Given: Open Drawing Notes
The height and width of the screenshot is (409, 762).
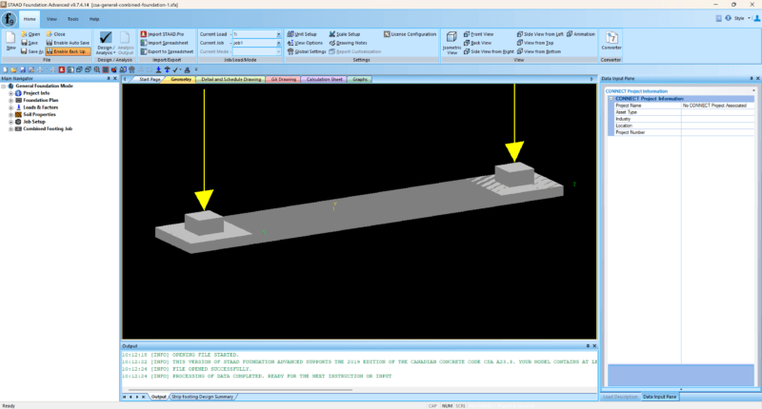Looking at the screenshot, I should (x=348, y=43).
